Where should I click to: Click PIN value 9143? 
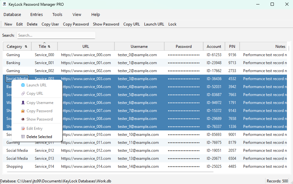tap(232, 111)
